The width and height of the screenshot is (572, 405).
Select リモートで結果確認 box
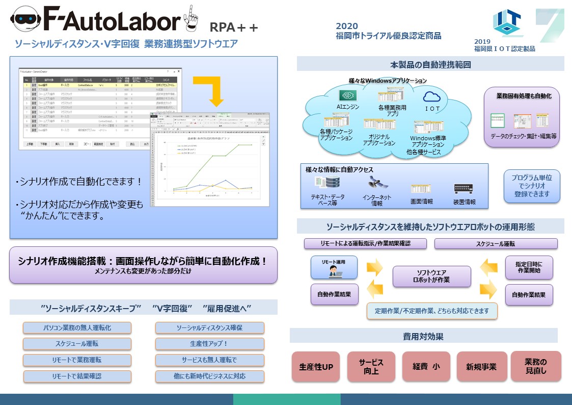point(77,376)
